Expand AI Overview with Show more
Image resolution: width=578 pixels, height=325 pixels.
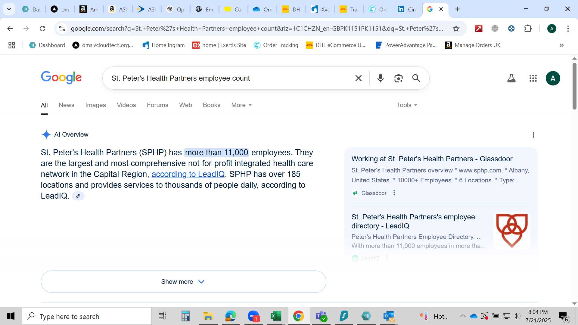click(183, 282)
